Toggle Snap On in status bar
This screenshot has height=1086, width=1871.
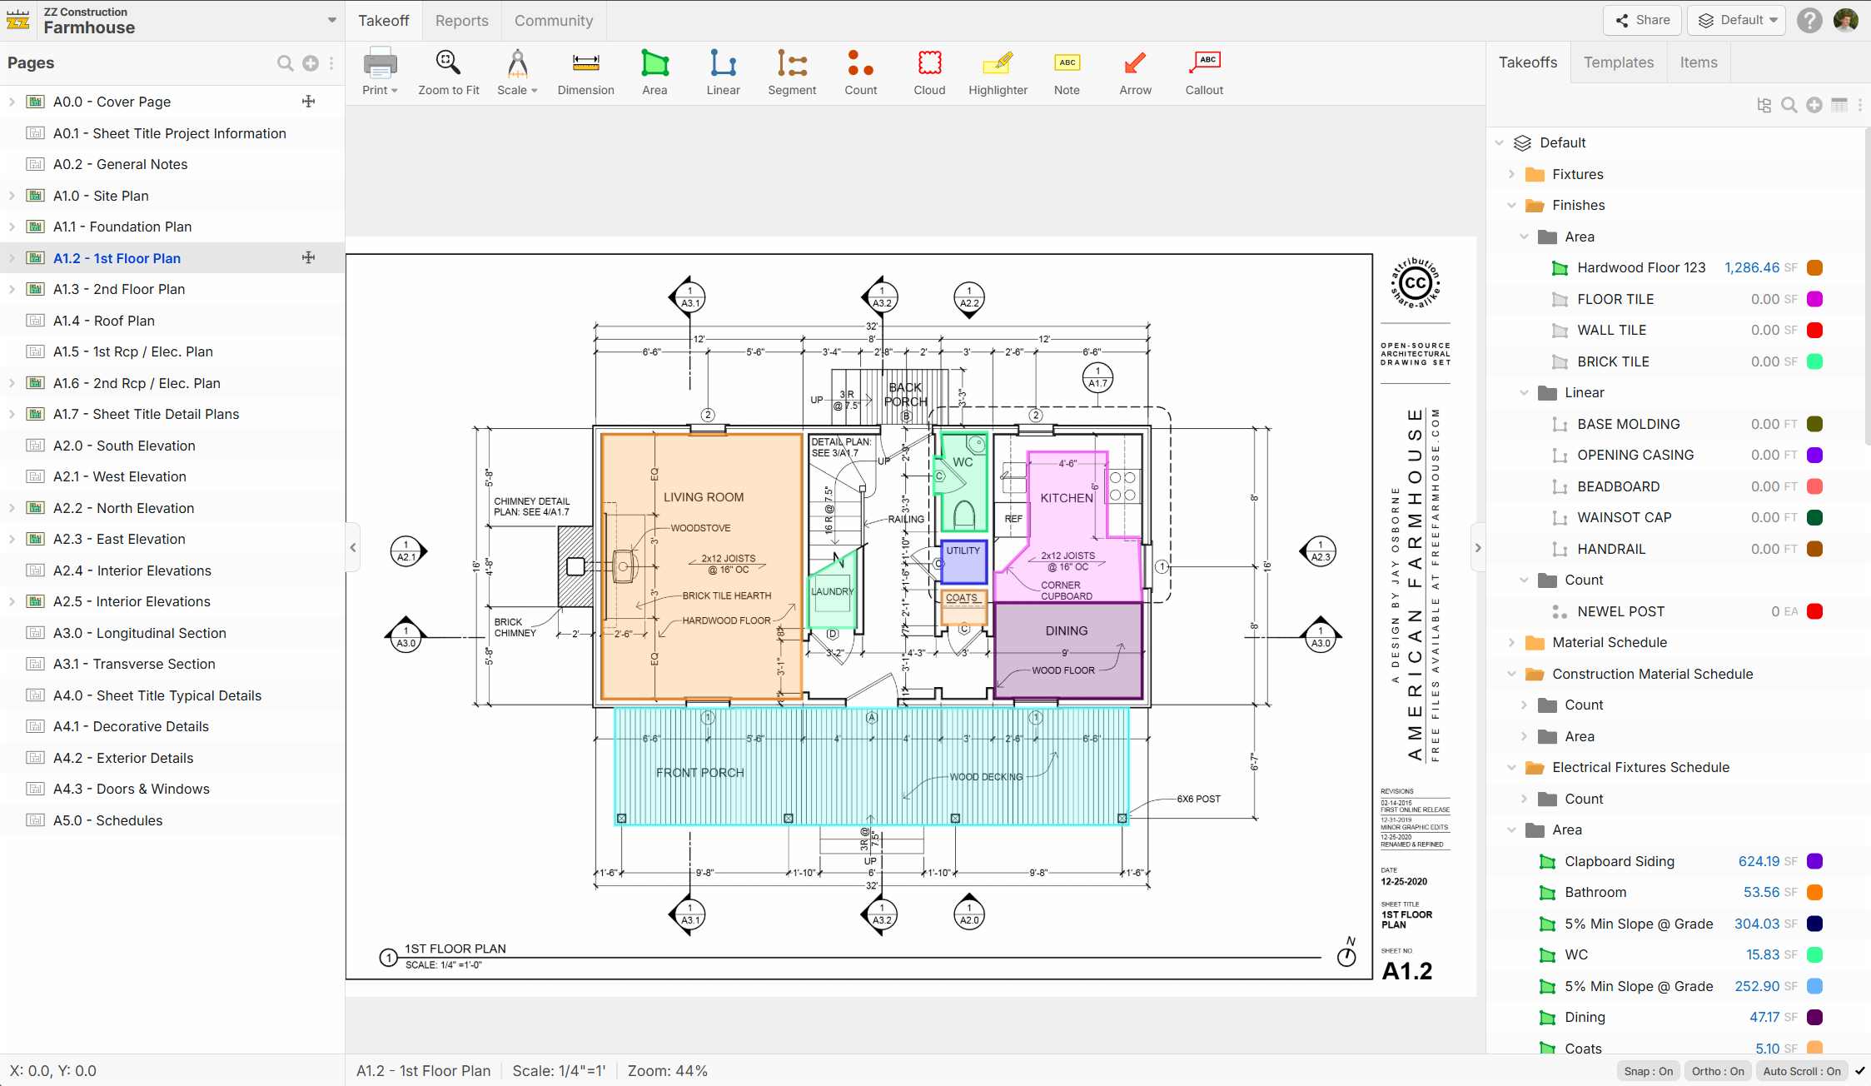[1648, 1071]
